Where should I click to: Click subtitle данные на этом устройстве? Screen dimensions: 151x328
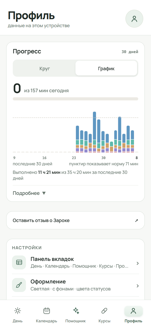coord(39,26)
